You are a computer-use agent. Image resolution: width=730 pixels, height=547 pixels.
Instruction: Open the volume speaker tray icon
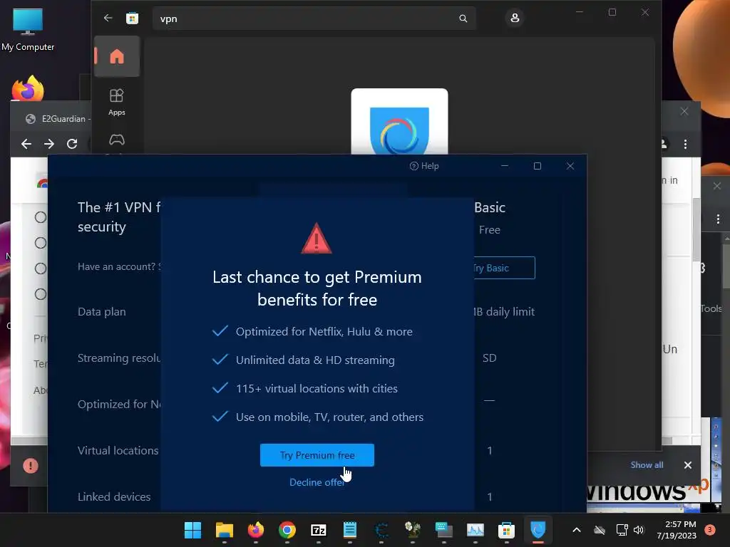click(639, 530)
